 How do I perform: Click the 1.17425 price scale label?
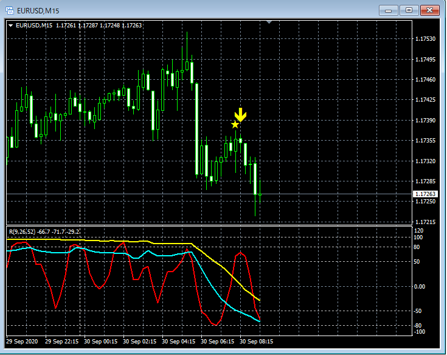(x=425, y=100)
